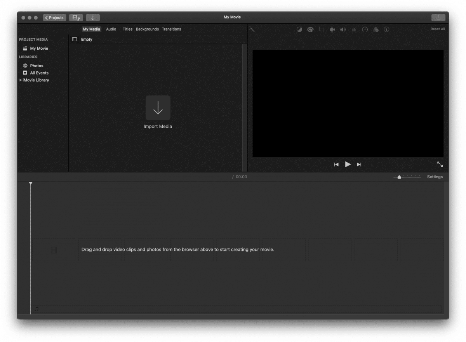Open the Volume controls
The image size is (466, 342).
pyautogui.click(x=343, y=29)
